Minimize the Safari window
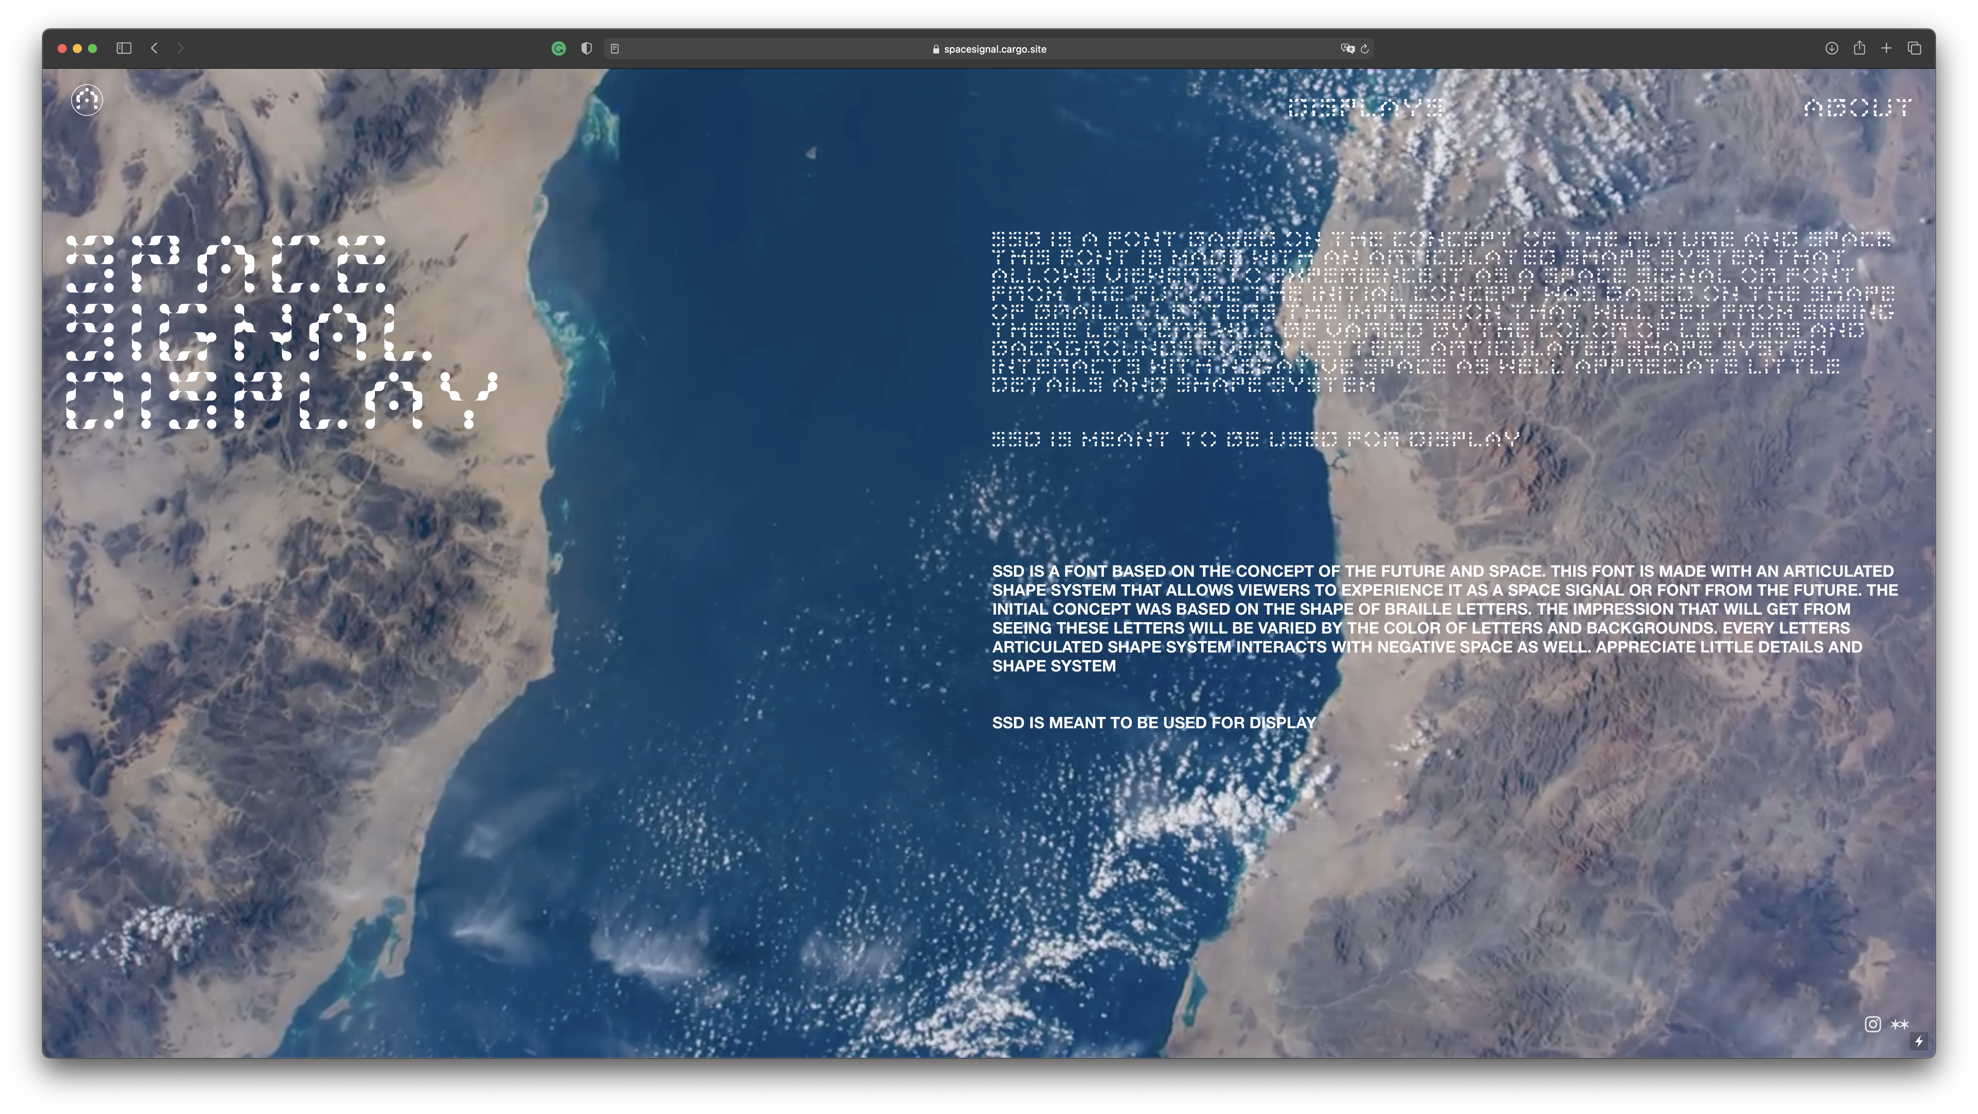 point(78,49)
